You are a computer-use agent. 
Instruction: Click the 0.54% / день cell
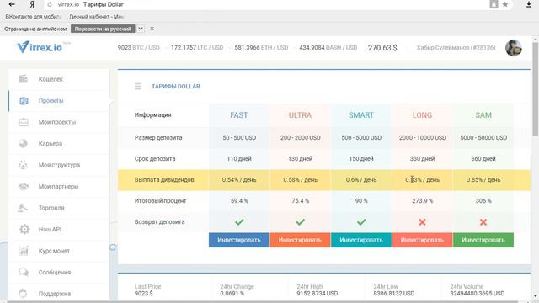(239, 179)
